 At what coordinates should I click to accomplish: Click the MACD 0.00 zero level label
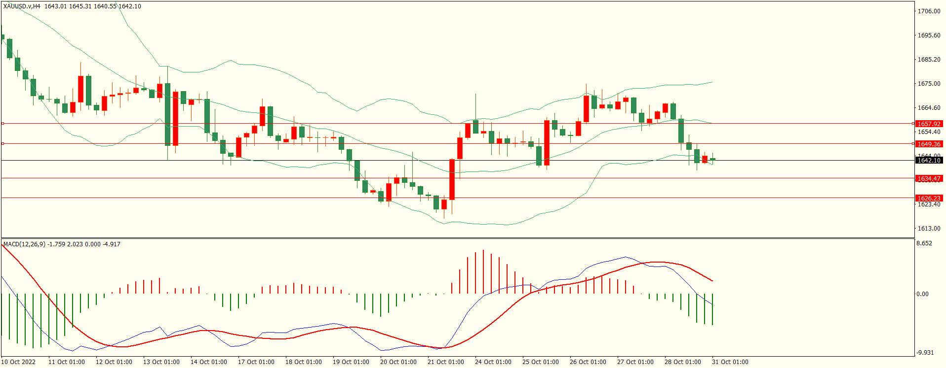(922, 294)
